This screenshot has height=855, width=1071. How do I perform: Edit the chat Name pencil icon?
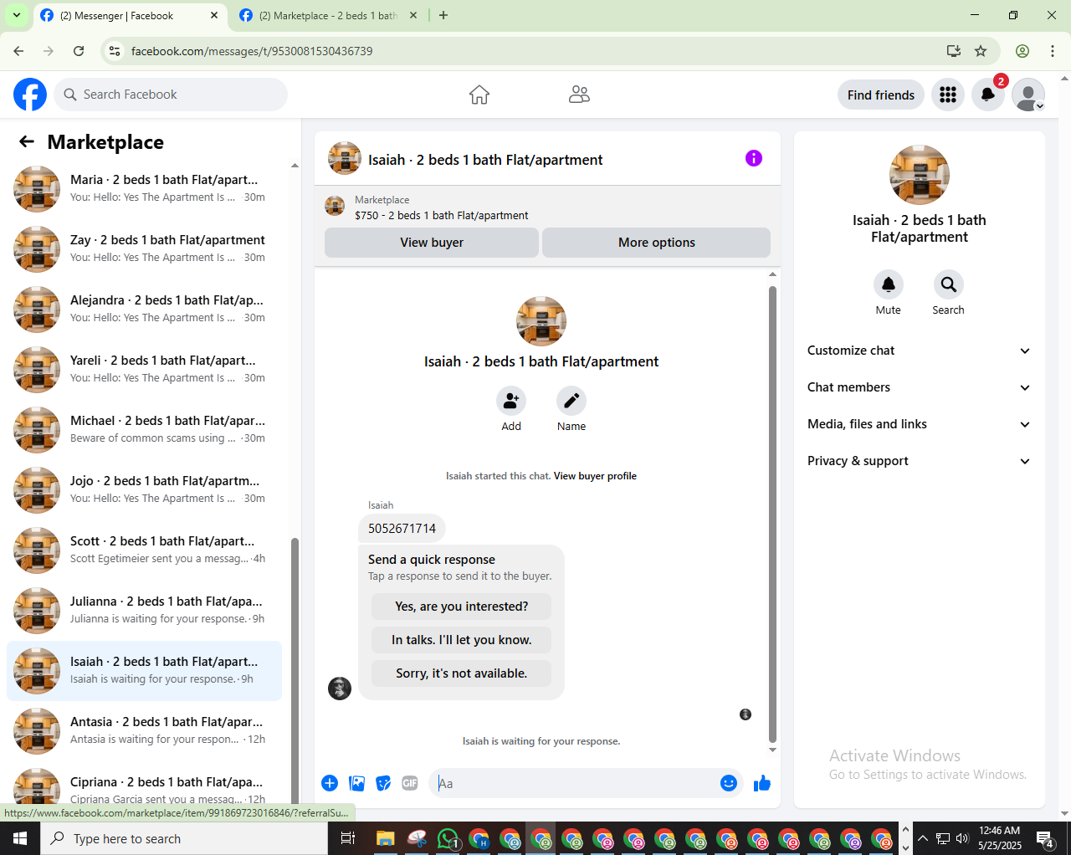pos(571,401)
